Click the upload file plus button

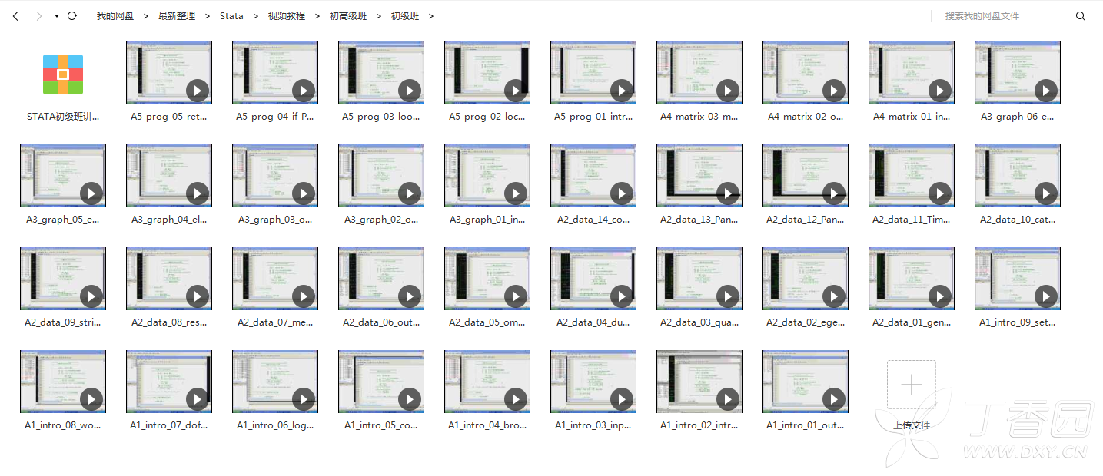pos(911,385)
